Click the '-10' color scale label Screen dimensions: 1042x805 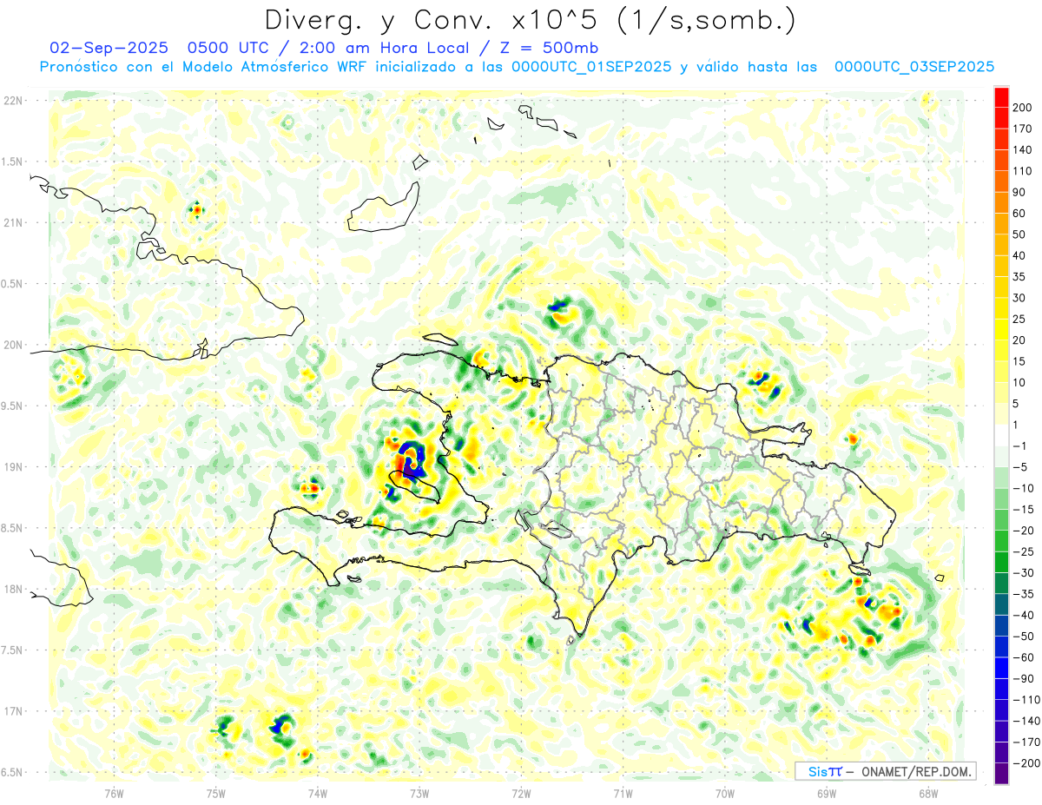pos(1025,489)
